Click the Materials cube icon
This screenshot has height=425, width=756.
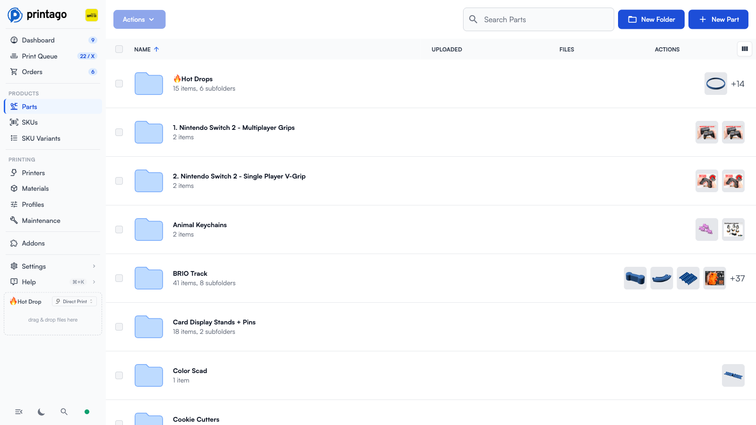click(14, 188)
